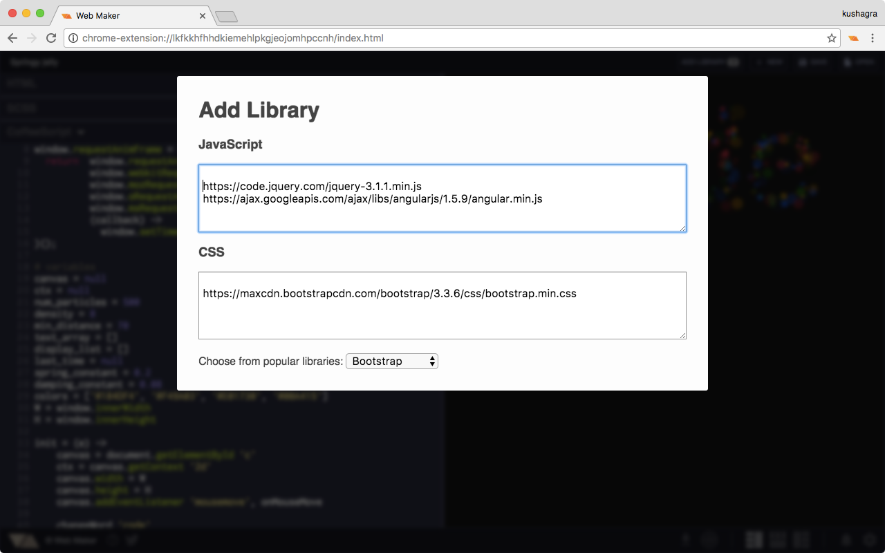
Task: Close the Web Maker tab
Action: click(x=203, y=15)
